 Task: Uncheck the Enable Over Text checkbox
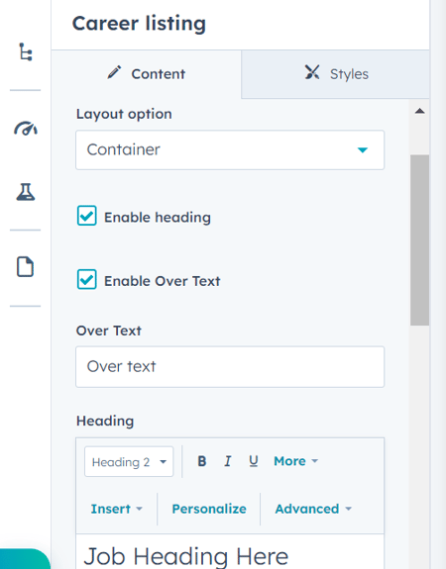coord(87,279)
